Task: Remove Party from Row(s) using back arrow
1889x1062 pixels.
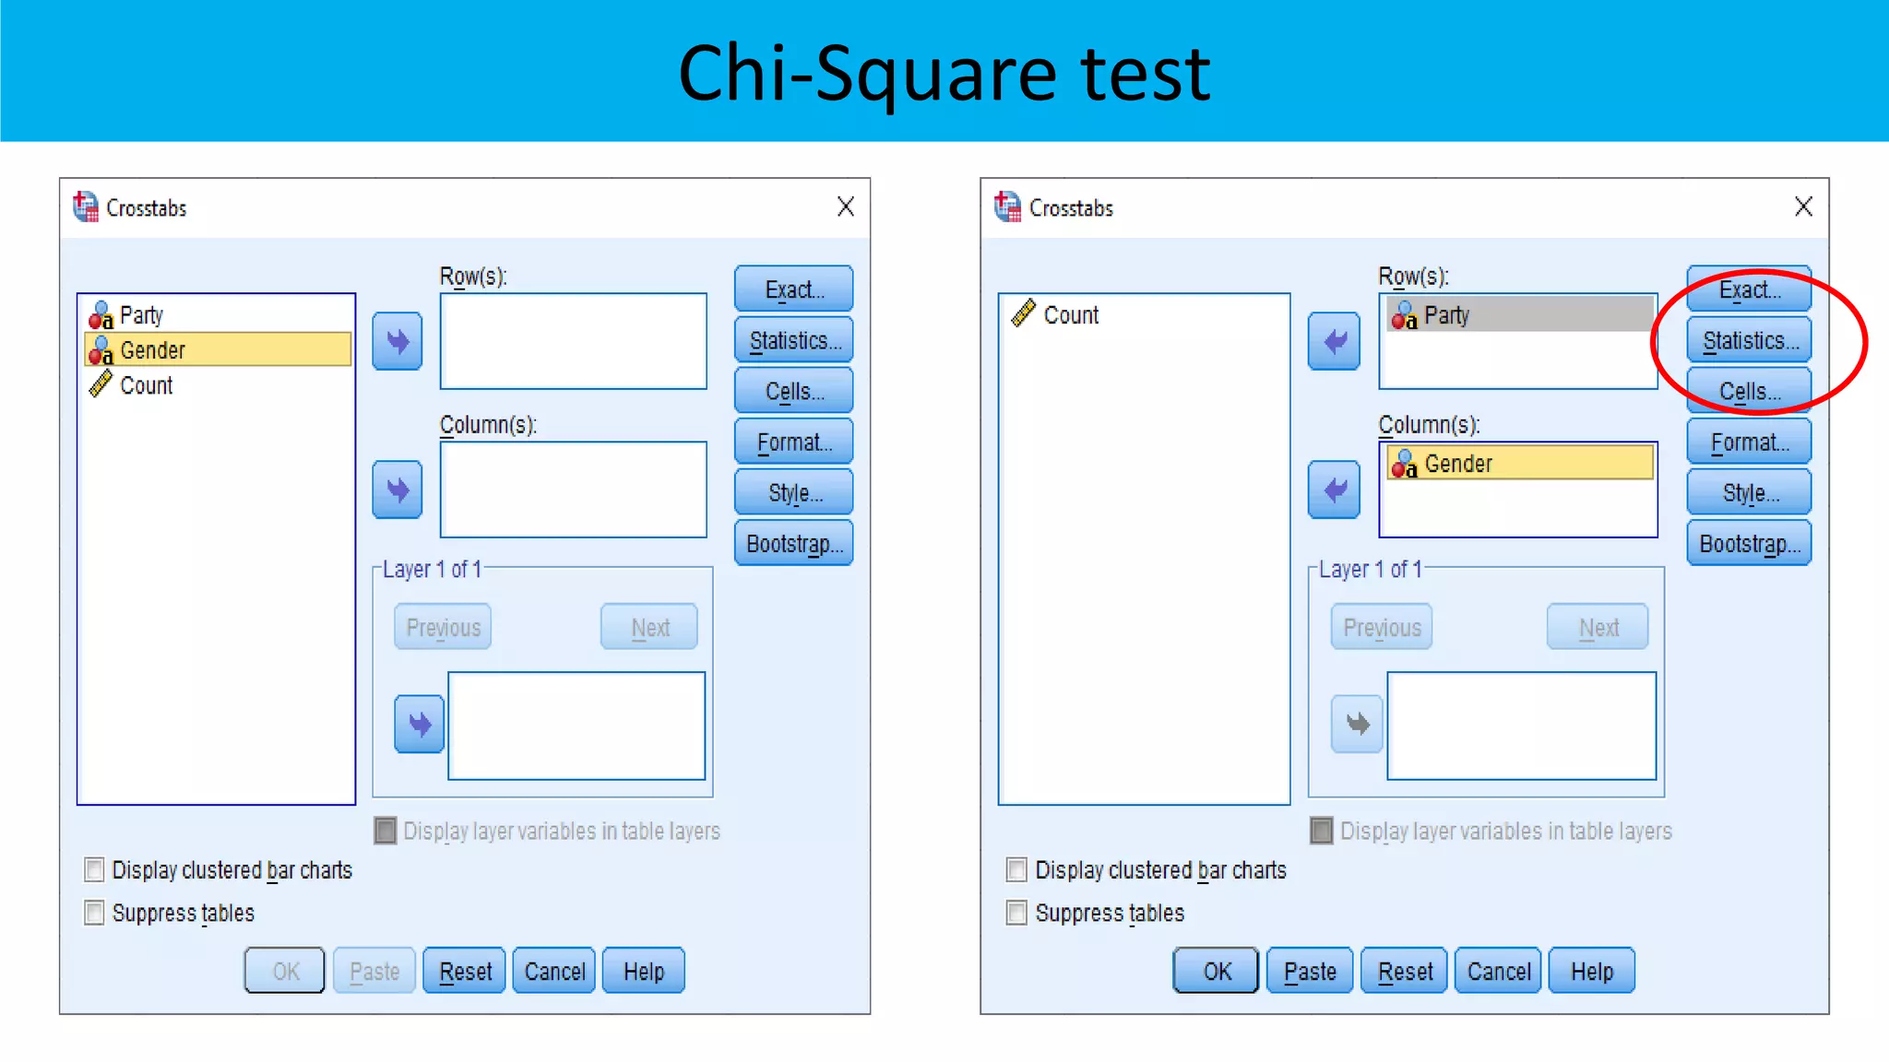Action: [1334, 341]
